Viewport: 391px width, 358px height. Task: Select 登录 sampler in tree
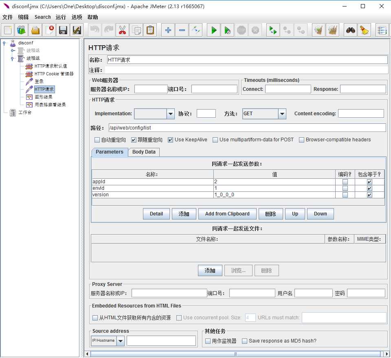click(39, 81)
